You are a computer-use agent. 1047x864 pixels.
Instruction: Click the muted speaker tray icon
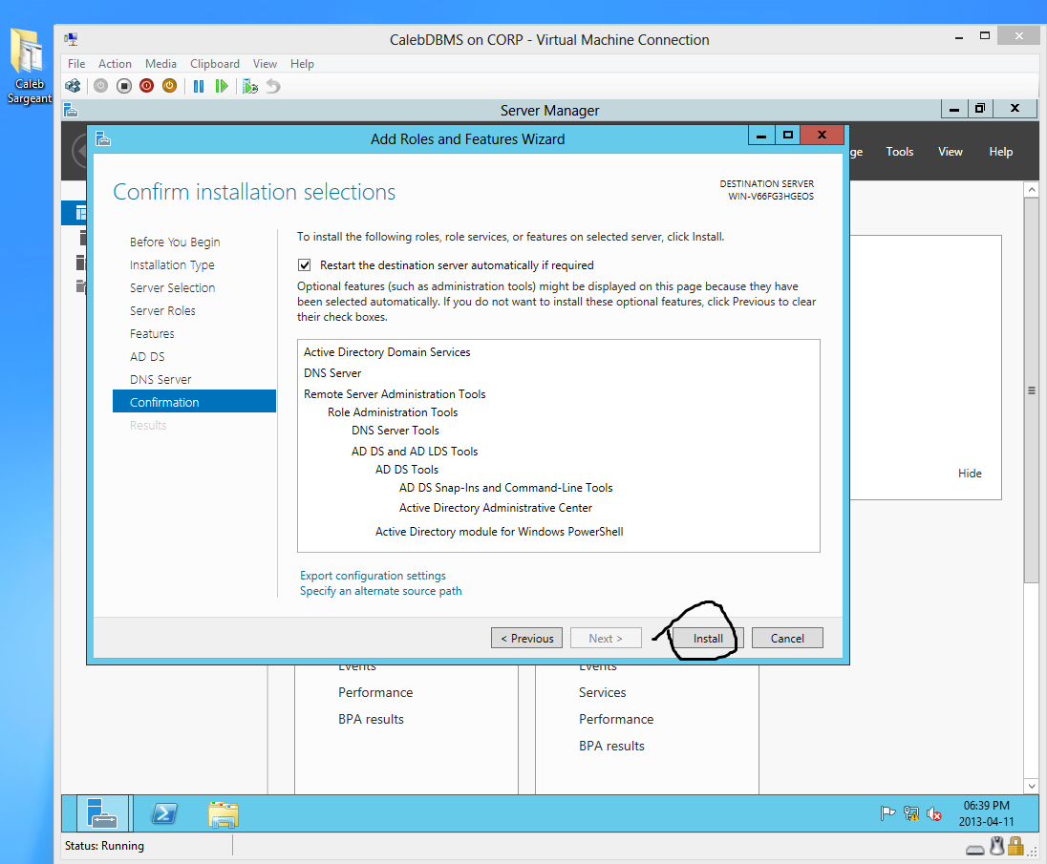point(934,814)
